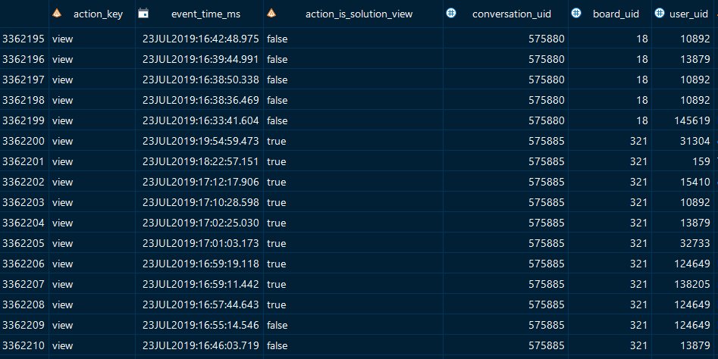Screen dimensions: 718x359
Task: Select row number 3362195
Action: click(x=24, y=39)
